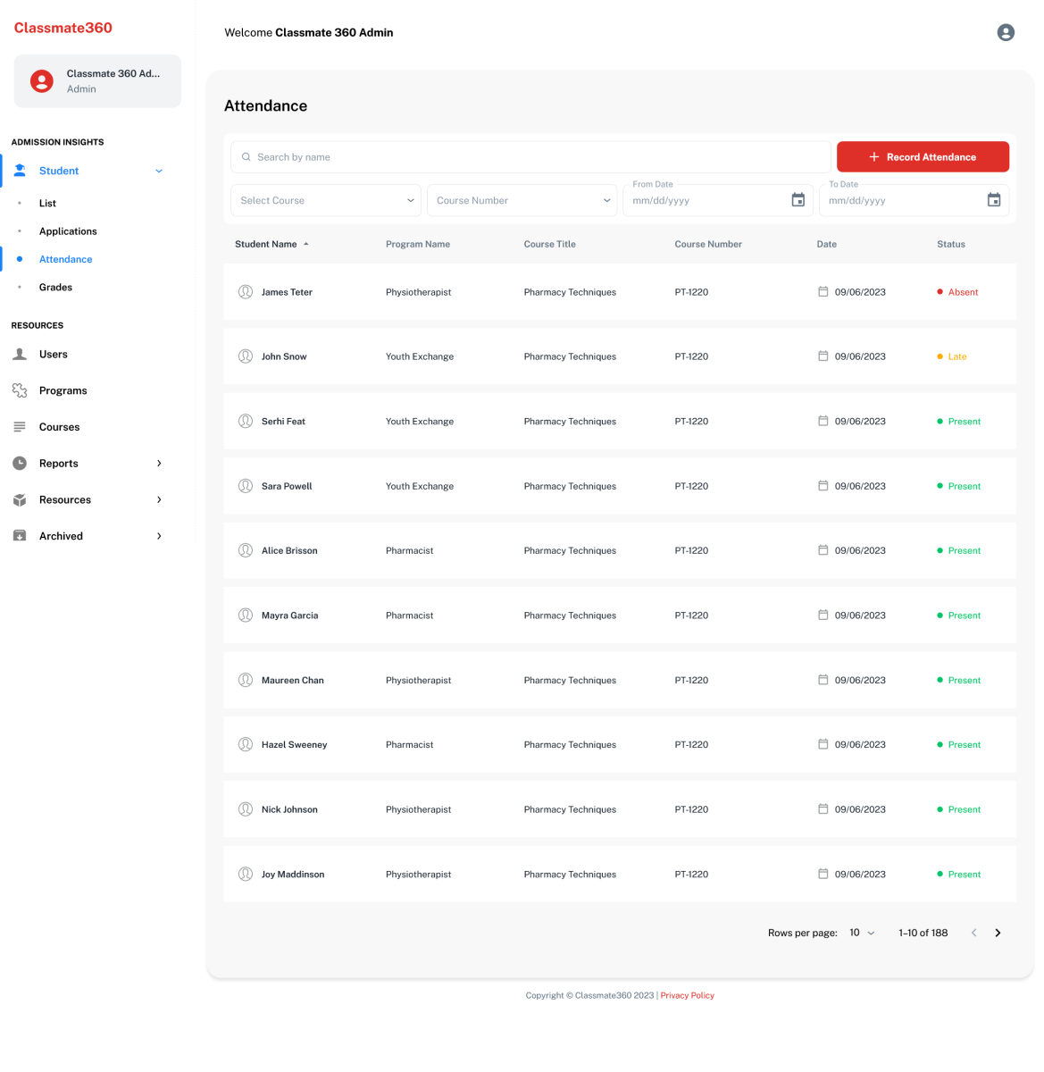
Task: Open the Applications submenu item
Action: coord(68,231)
